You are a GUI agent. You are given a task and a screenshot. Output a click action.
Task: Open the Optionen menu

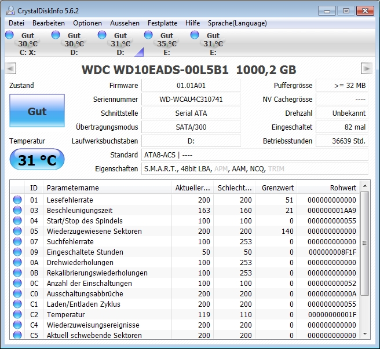point(87,23)
